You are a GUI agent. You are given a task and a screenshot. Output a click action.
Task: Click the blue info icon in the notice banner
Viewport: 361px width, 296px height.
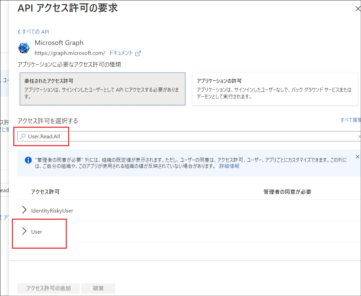pyautogui.click(x=28, y=160)
